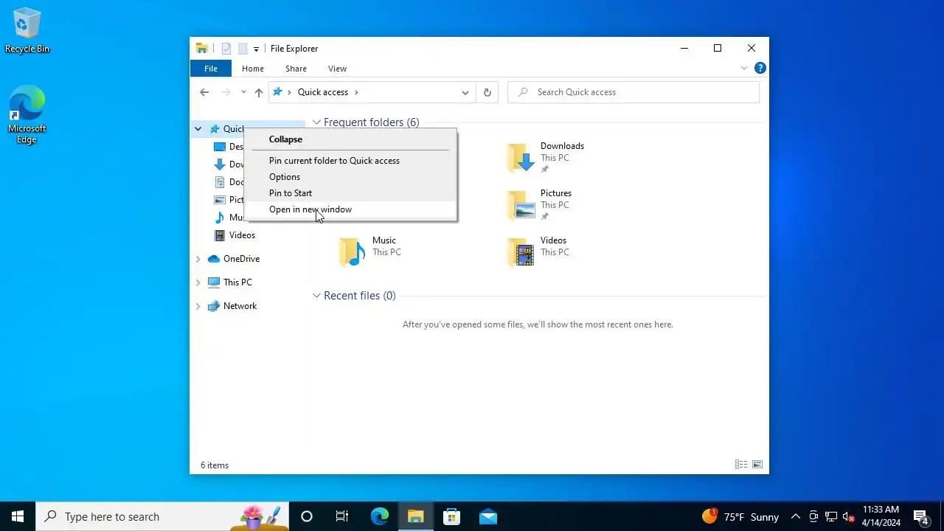The image size is (944, 531).
Task: Select This PC in navigation pane
Action: coord(237,282)
